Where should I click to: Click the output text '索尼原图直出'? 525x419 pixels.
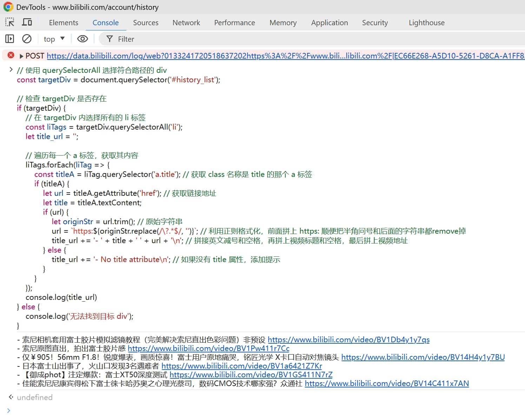44,348
